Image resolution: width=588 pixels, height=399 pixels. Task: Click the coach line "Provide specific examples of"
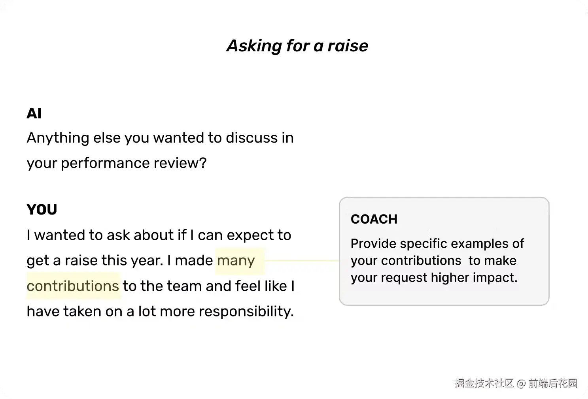(x=437, y=244)
